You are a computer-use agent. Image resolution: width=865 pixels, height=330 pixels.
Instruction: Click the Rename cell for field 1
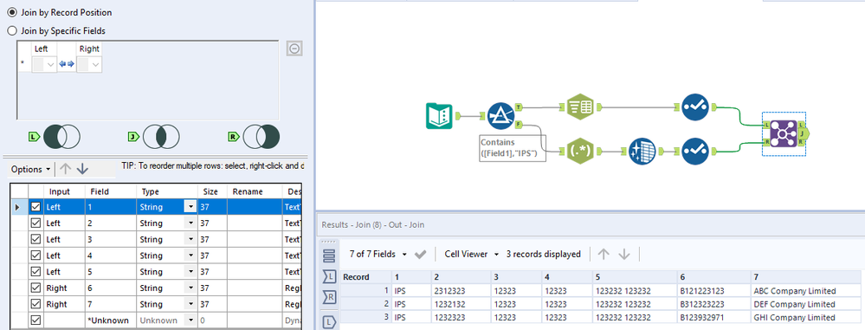pyautogui.click(x=255, y=207)
